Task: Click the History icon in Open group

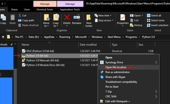Action: pos(132,25)
